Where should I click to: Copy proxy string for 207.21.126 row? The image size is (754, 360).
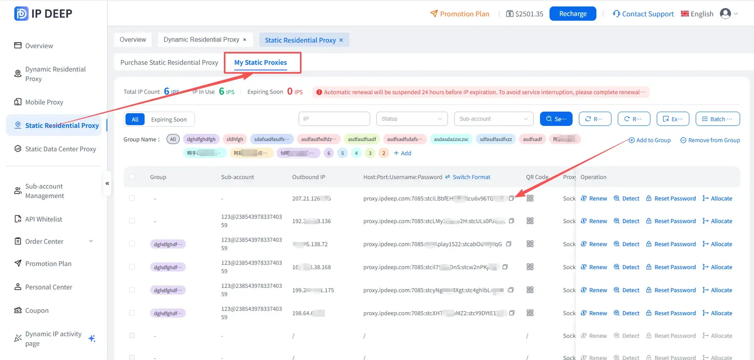pyautogui.click(x=512, y=198)
